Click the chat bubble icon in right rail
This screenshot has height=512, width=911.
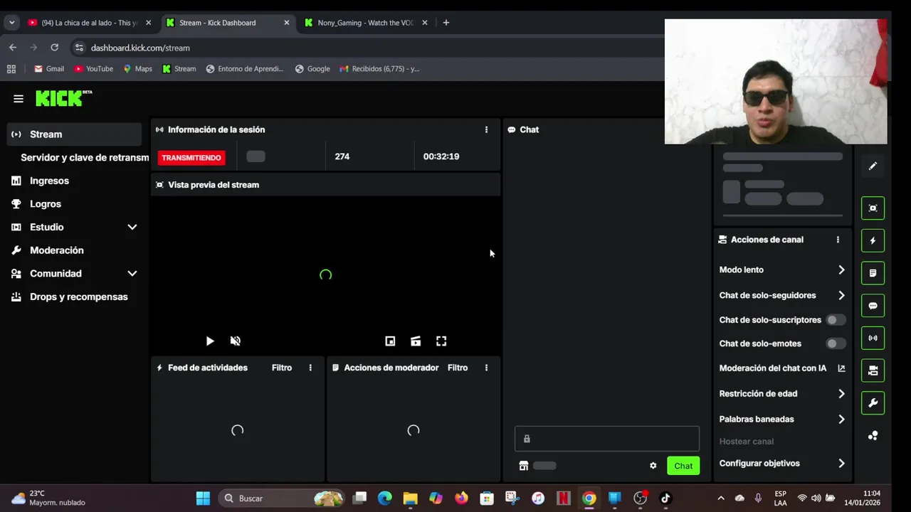(873, 306)
